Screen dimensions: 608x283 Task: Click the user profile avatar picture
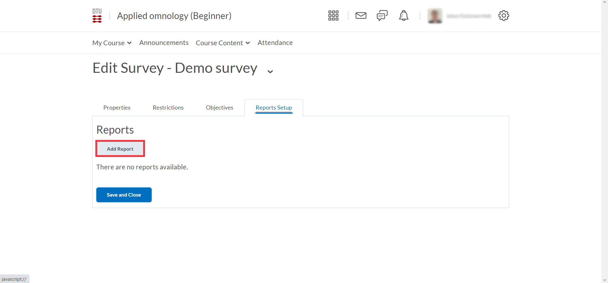[435, 16]
